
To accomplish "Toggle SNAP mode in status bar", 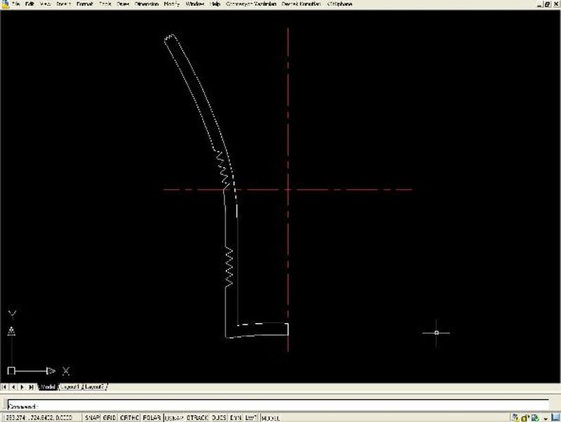I will (93, 418).
